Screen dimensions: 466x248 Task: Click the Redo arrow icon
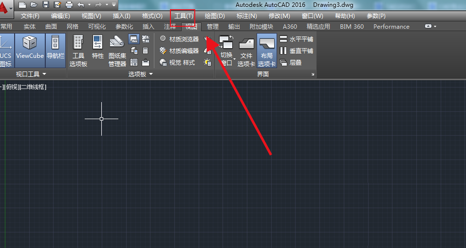pos(98,5)
